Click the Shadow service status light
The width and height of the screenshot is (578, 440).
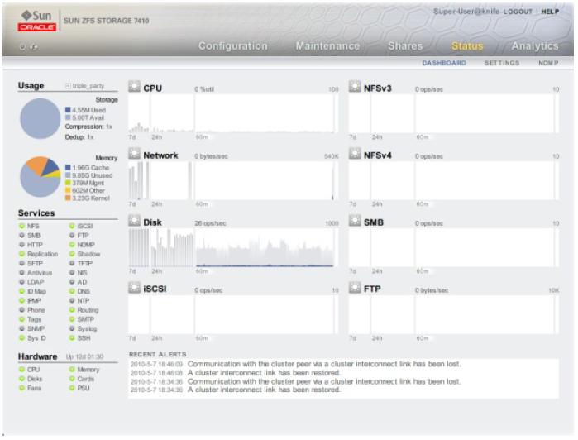pyautogui.click(x=72, y=254)
